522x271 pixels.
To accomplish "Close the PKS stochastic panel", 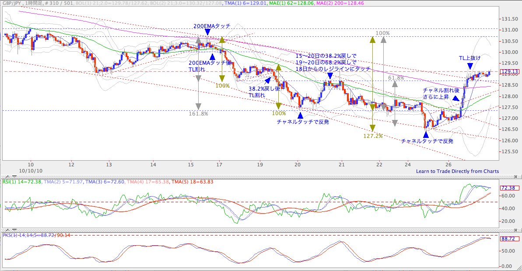I will [516, 230].
